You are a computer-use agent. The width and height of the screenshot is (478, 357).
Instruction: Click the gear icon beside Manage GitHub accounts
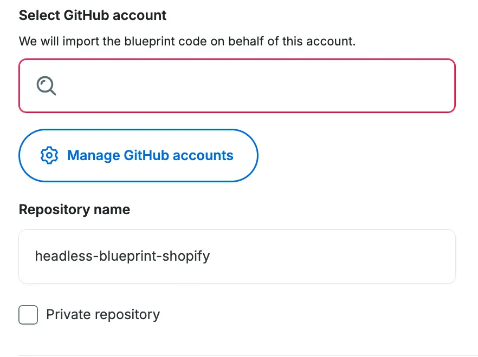[49, 155]
